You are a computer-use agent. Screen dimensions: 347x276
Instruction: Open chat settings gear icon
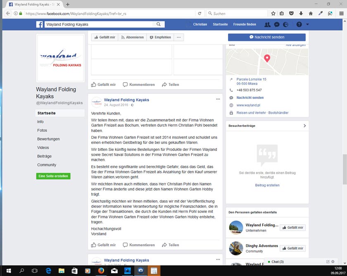coord(333,262)
